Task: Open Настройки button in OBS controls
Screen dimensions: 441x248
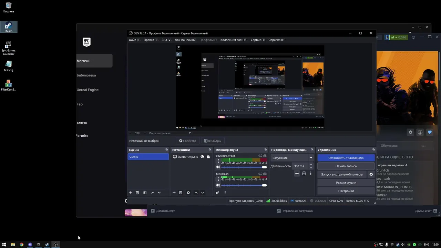Action: pyautogui.click(x=346, y=191)
